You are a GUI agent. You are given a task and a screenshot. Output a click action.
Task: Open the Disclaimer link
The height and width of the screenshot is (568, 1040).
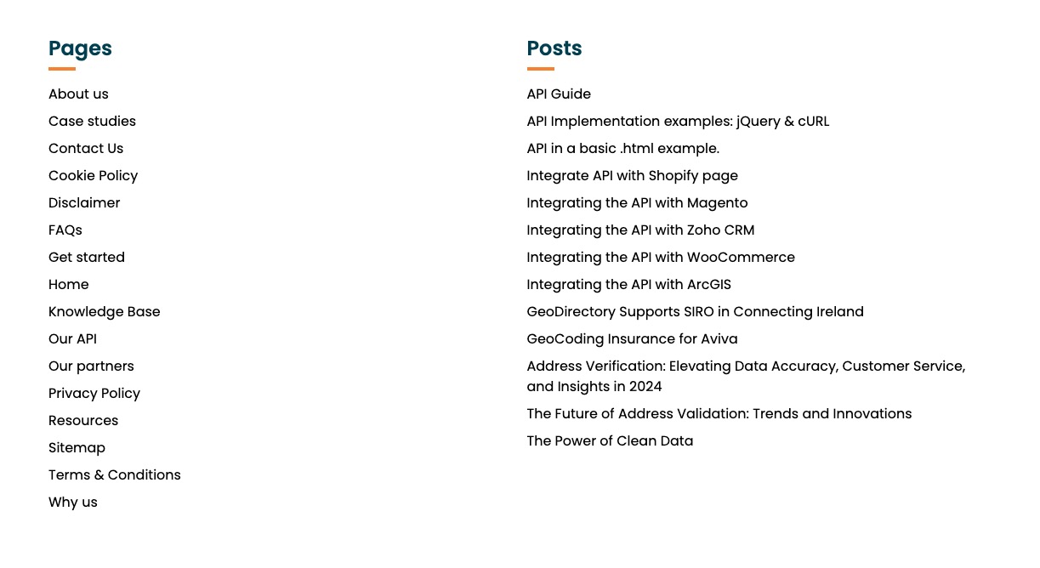coord(84,202)
